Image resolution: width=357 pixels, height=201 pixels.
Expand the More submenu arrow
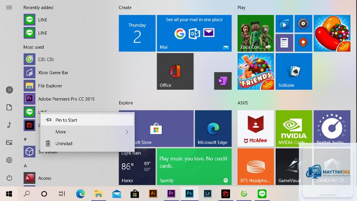click(127, 132)
